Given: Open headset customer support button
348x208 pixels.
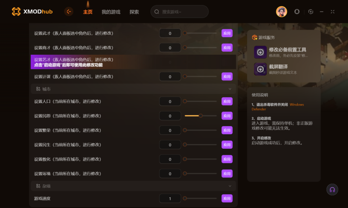Looking at the screenshot, I should (332, 190).
